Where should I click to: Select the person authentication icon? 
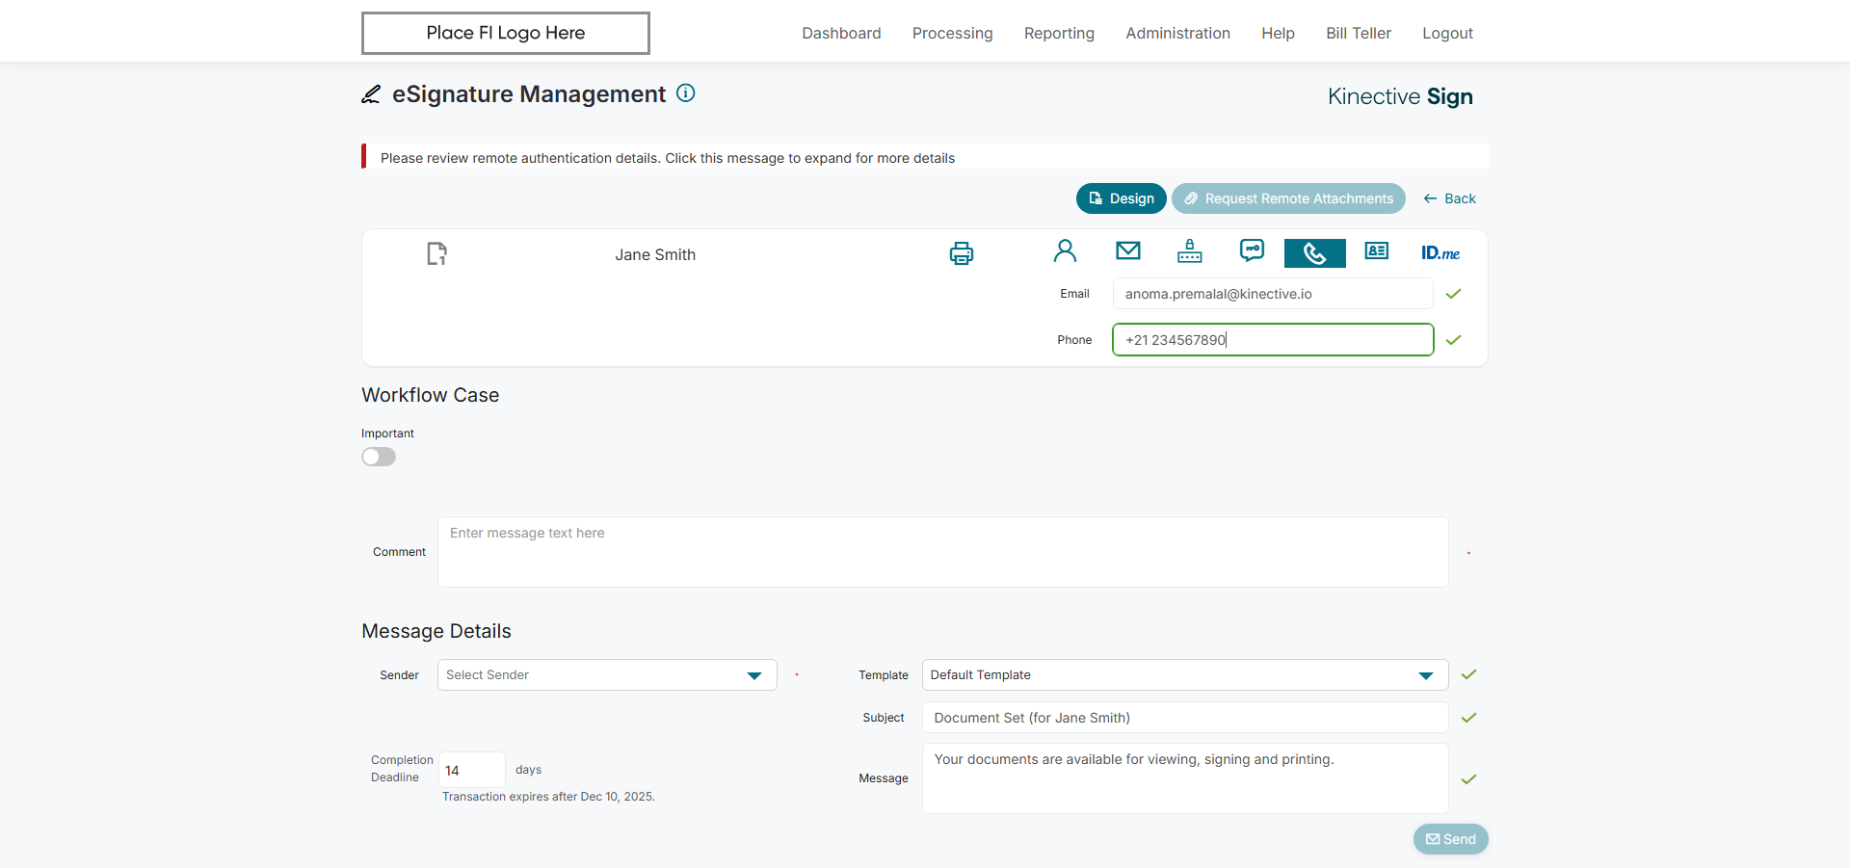pyautogui.click(x=1066, y=251)
